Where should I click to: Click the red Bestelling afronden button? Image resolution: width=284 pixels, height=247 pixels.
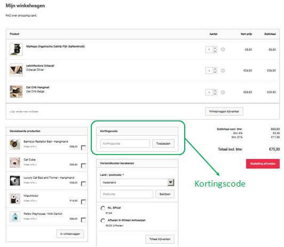(263, 164)
